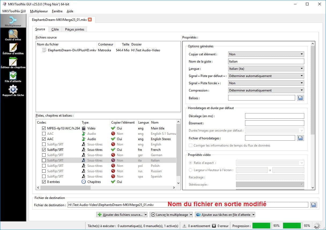
Task: Open the Copier cet élément dropdown
Action: [266, 54]
